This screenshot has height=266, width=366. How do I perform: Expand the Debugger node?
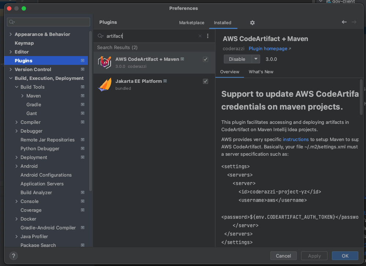(16, 131)
